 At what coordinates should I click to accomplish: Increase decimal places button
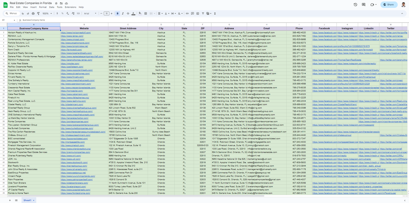click(73, 13)
